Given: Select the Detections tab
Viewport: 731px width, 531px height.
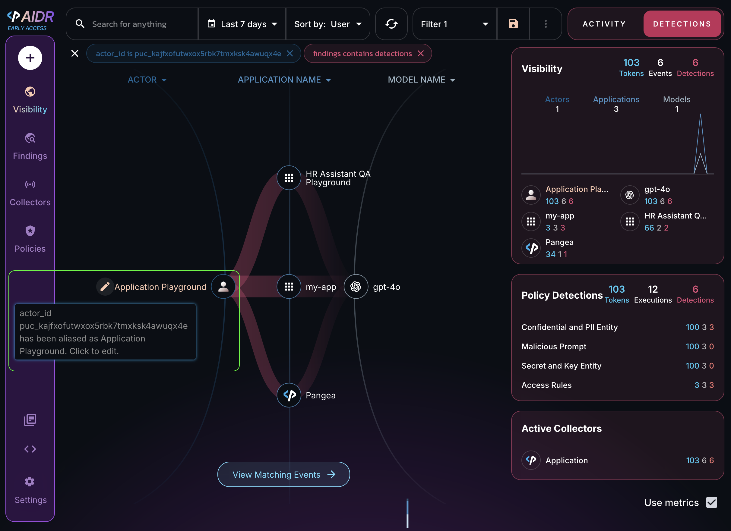Looking at the screenshot, I should (x=682, y=24).
